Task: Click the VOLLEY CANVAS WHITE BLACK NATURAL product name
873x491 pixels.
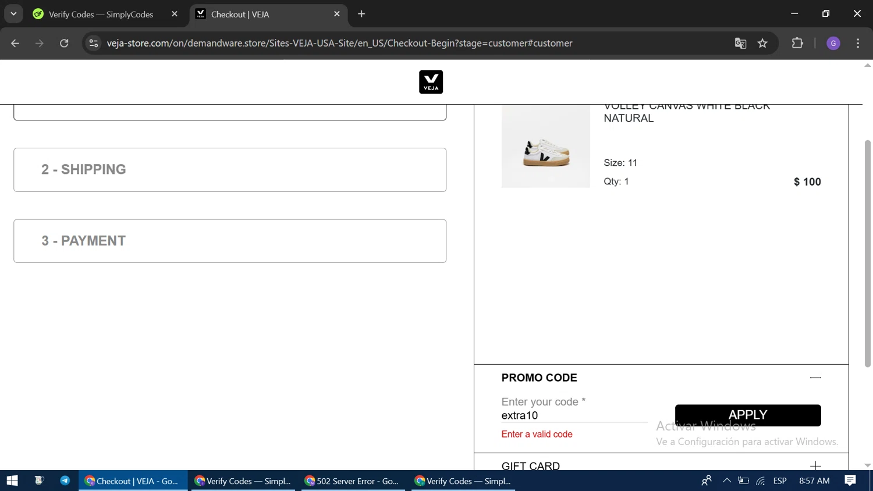Action: 687,112
